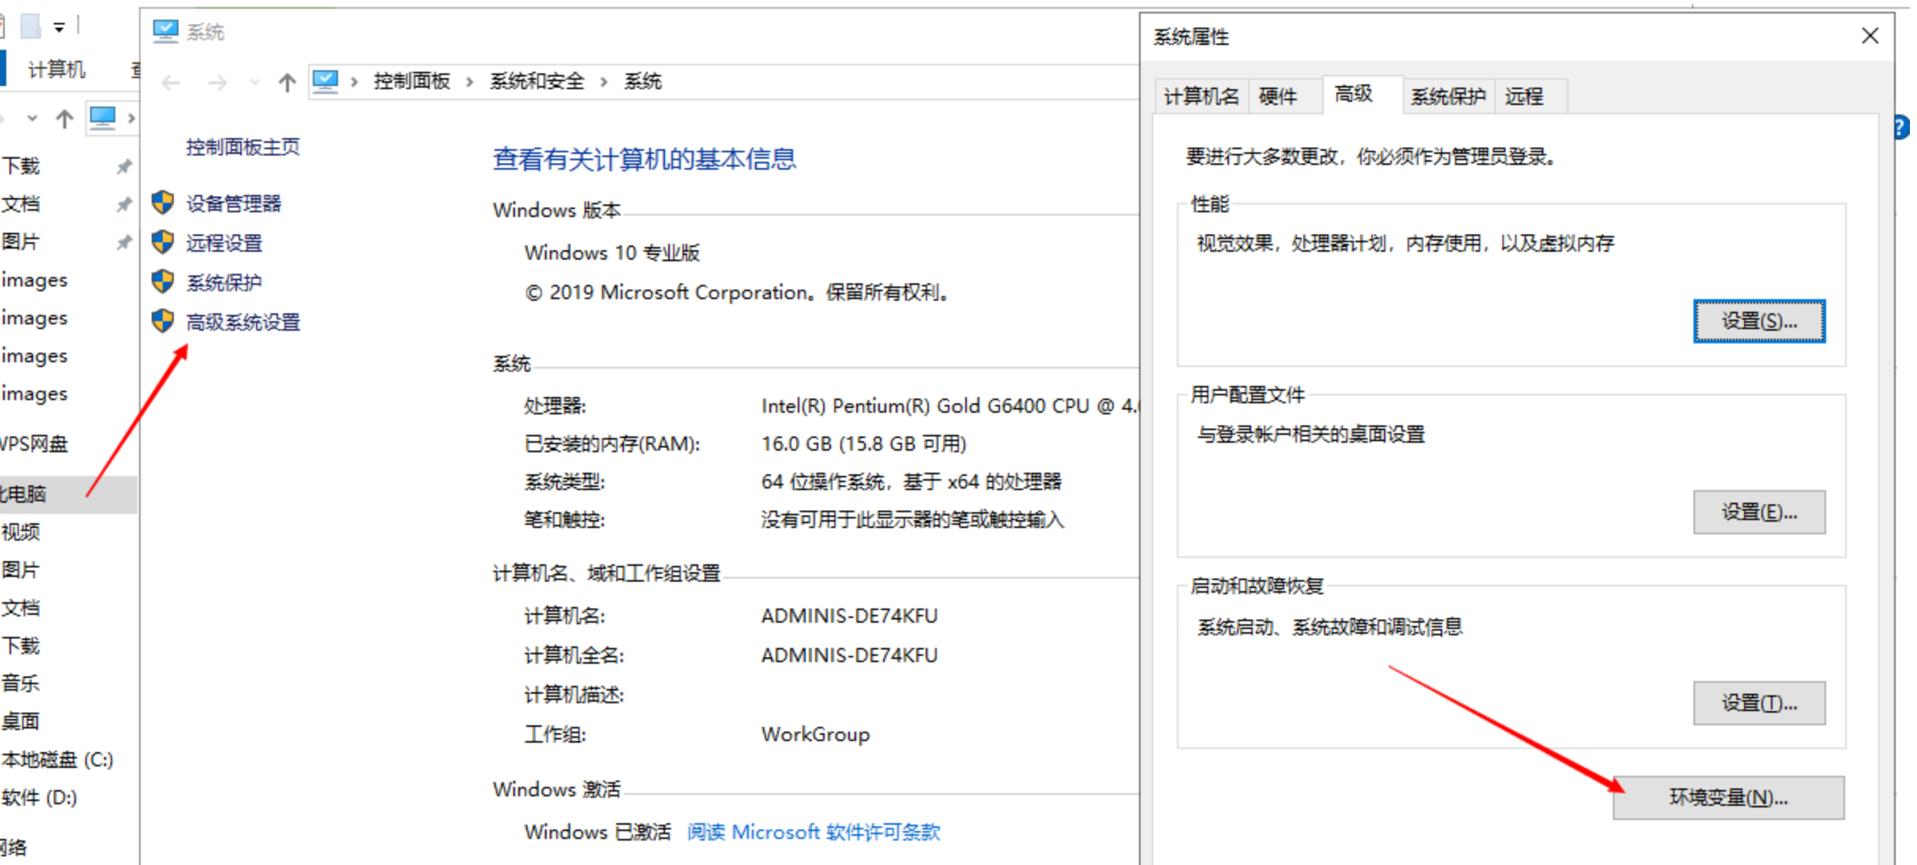
Task: Select 本地磁盘 (C:) in sidebar
Action: (x=58, y=759)
